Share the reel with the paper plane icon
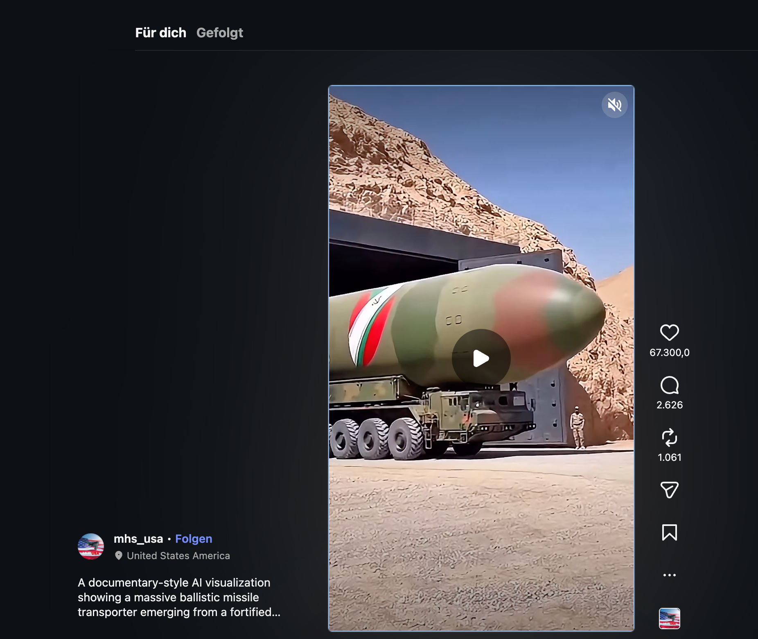This screenshot has width=758, height=639. pos(669,490)
